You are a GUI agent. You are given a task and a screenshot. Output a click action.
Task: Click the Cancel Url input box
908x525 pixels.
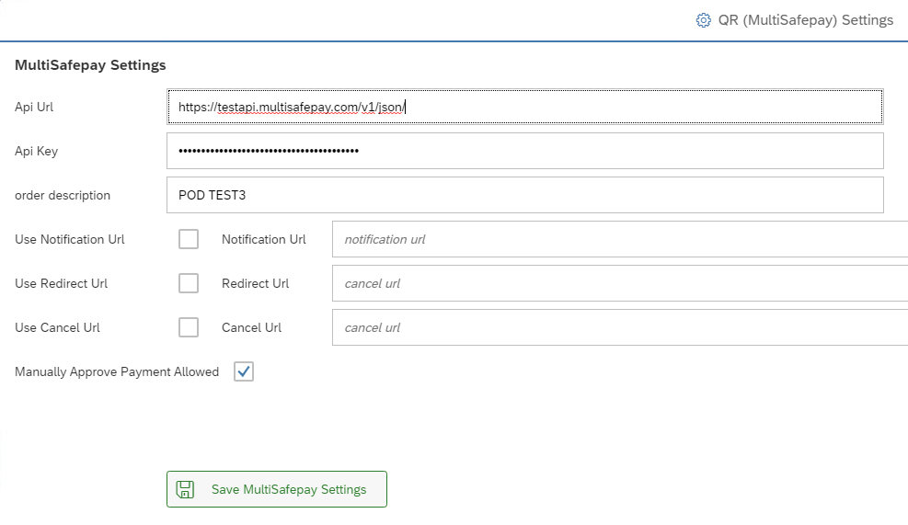(x=620, y=327)
